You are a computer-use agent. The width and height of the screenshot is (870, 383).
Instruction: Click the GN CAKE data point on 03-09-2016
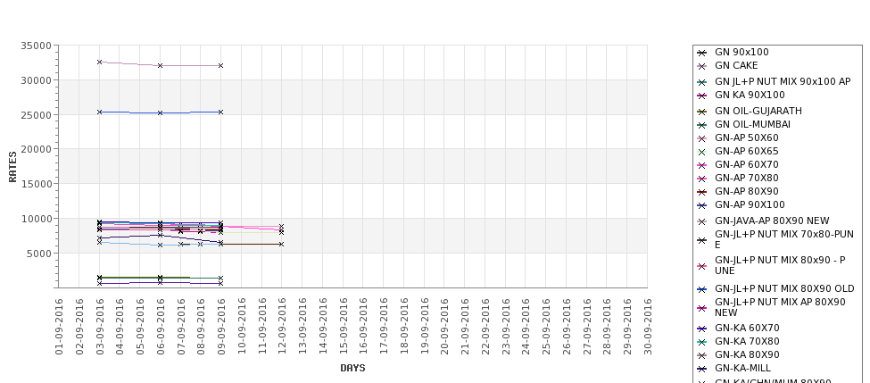99,62
